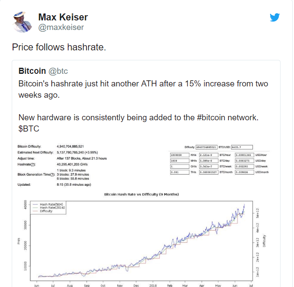Open Max Keiser's profile avatar
The image size is (294, 287).
21,22
